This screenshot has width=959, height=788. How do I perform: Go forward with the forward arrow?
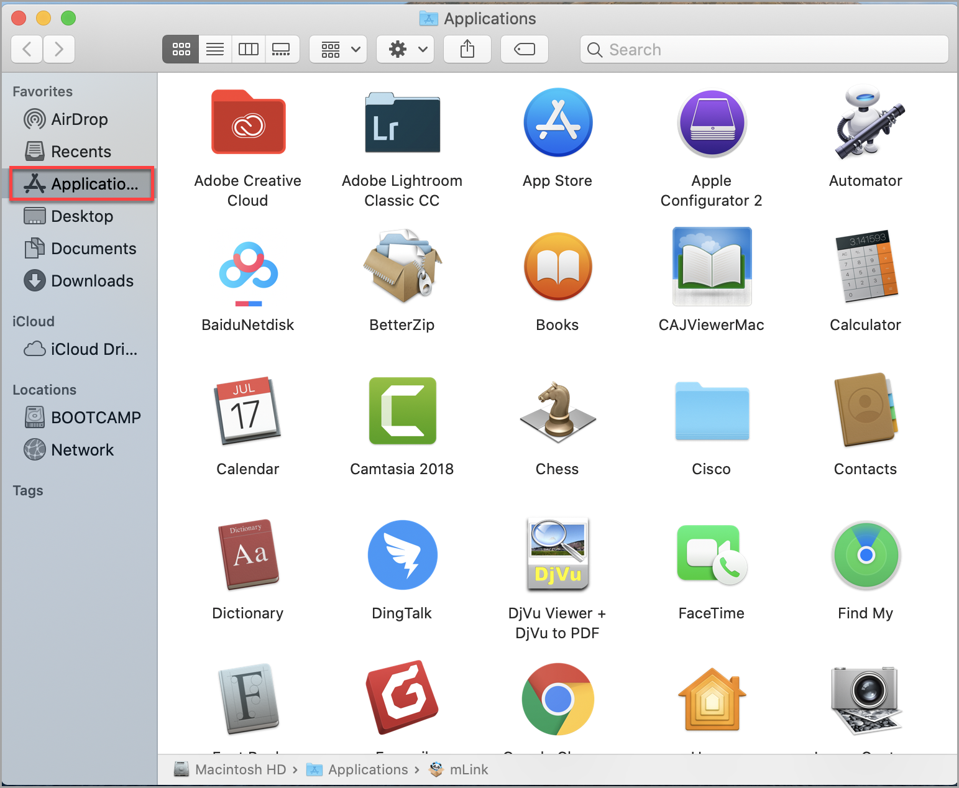click(59, 49)
